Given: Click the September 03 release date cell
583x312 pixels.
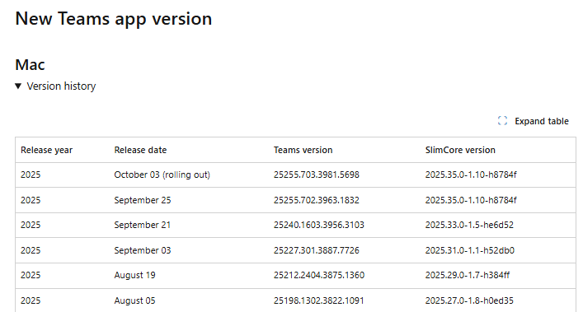Looking at the screenshot, I should pyautogui.click(x=143, y=250).
